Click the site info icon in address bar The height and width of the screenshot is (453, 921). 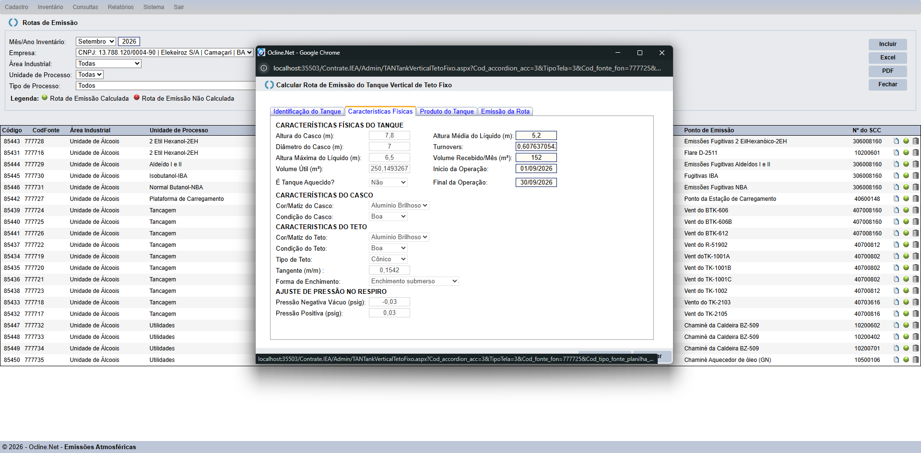[x=264, y=68]
